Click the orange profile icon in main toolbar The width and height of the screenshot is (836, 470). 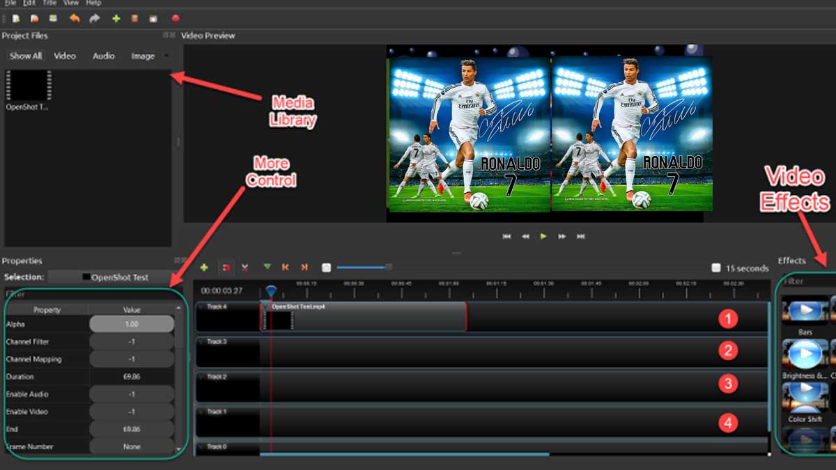[134, 19]
